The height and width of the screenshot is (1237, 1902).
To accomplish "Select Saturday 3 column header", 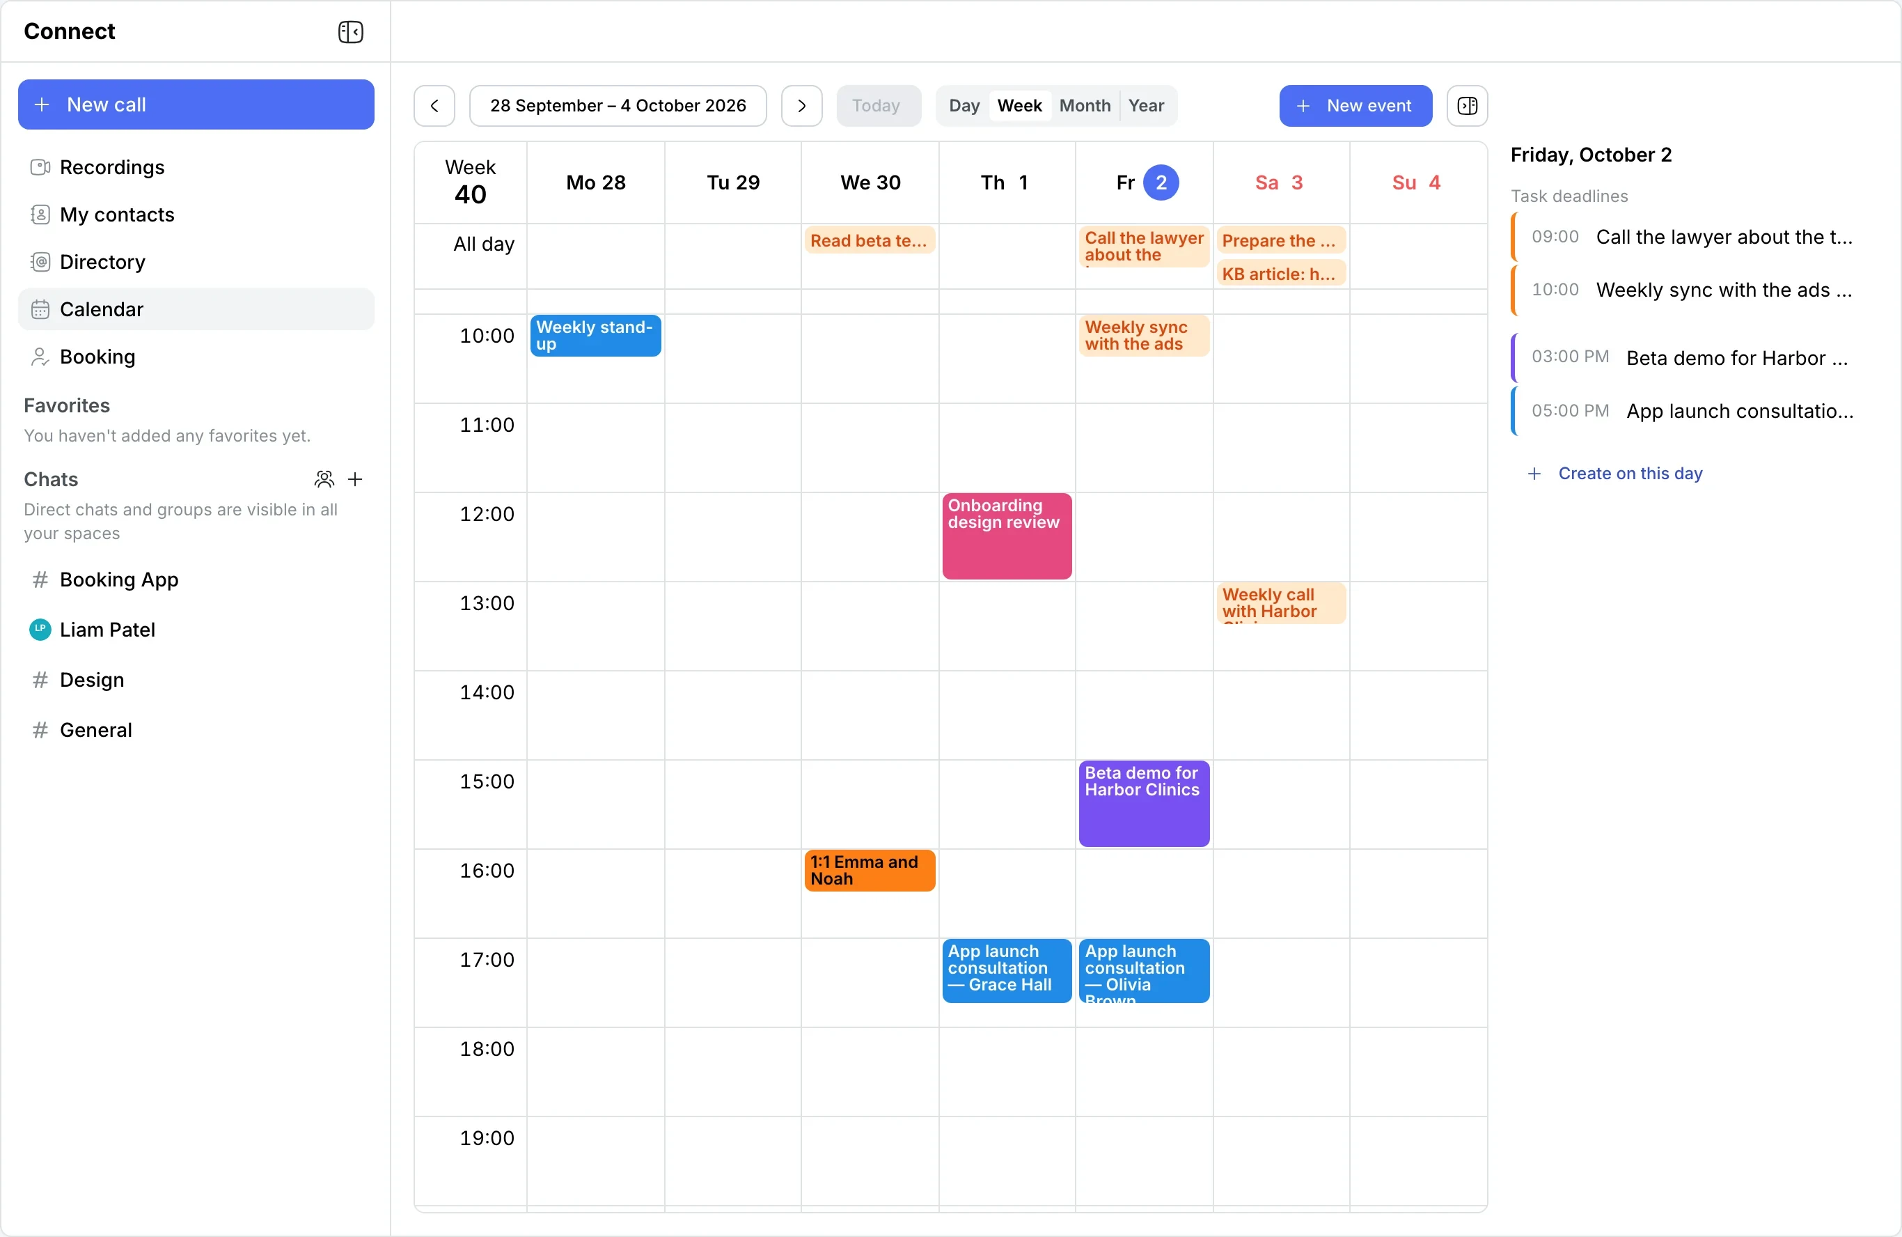I will click(x=1281, y=182).
